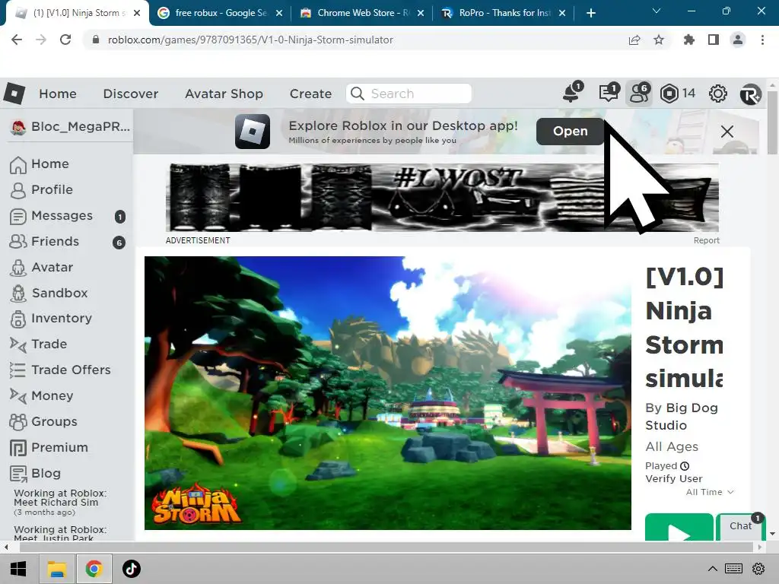
Task: Click the horizontal scrollbar at page bottom
Action: (x=385, y=547)
